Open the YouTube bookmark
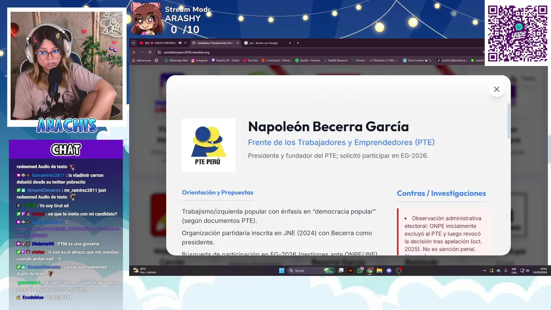Image resolution: width=551 pixels, height=310 pixels. click(251, 60)
